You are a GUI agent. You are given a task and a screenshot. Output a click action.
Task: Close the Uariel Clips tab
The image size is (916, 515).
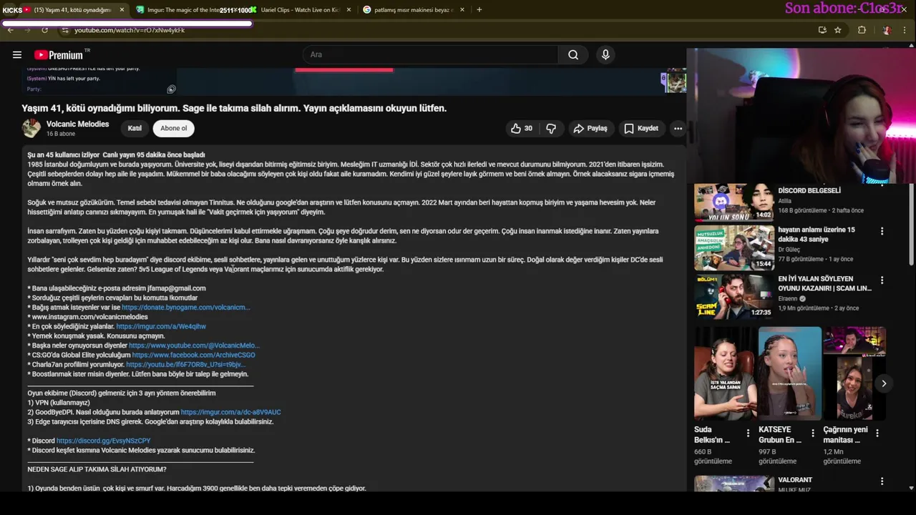[349, 10]
